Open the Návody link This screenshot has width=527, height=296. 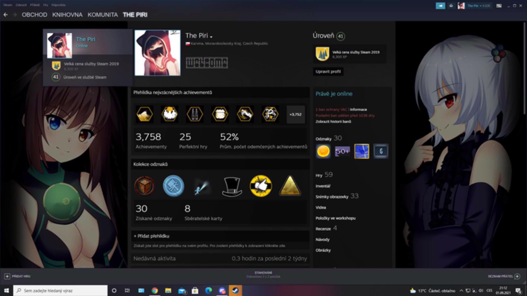pyautogui.click(x=322, y=240)
